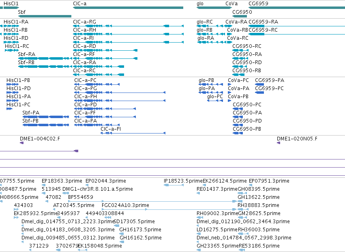Open protein Sbf-PA label
Image resolution: width=345 pixels, height=252 pixels.
tap(31, 113)
